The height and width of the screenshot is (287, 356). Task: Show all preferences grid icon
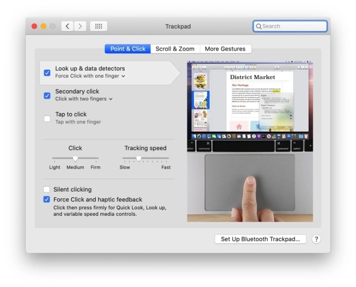(x=98, y=26)
